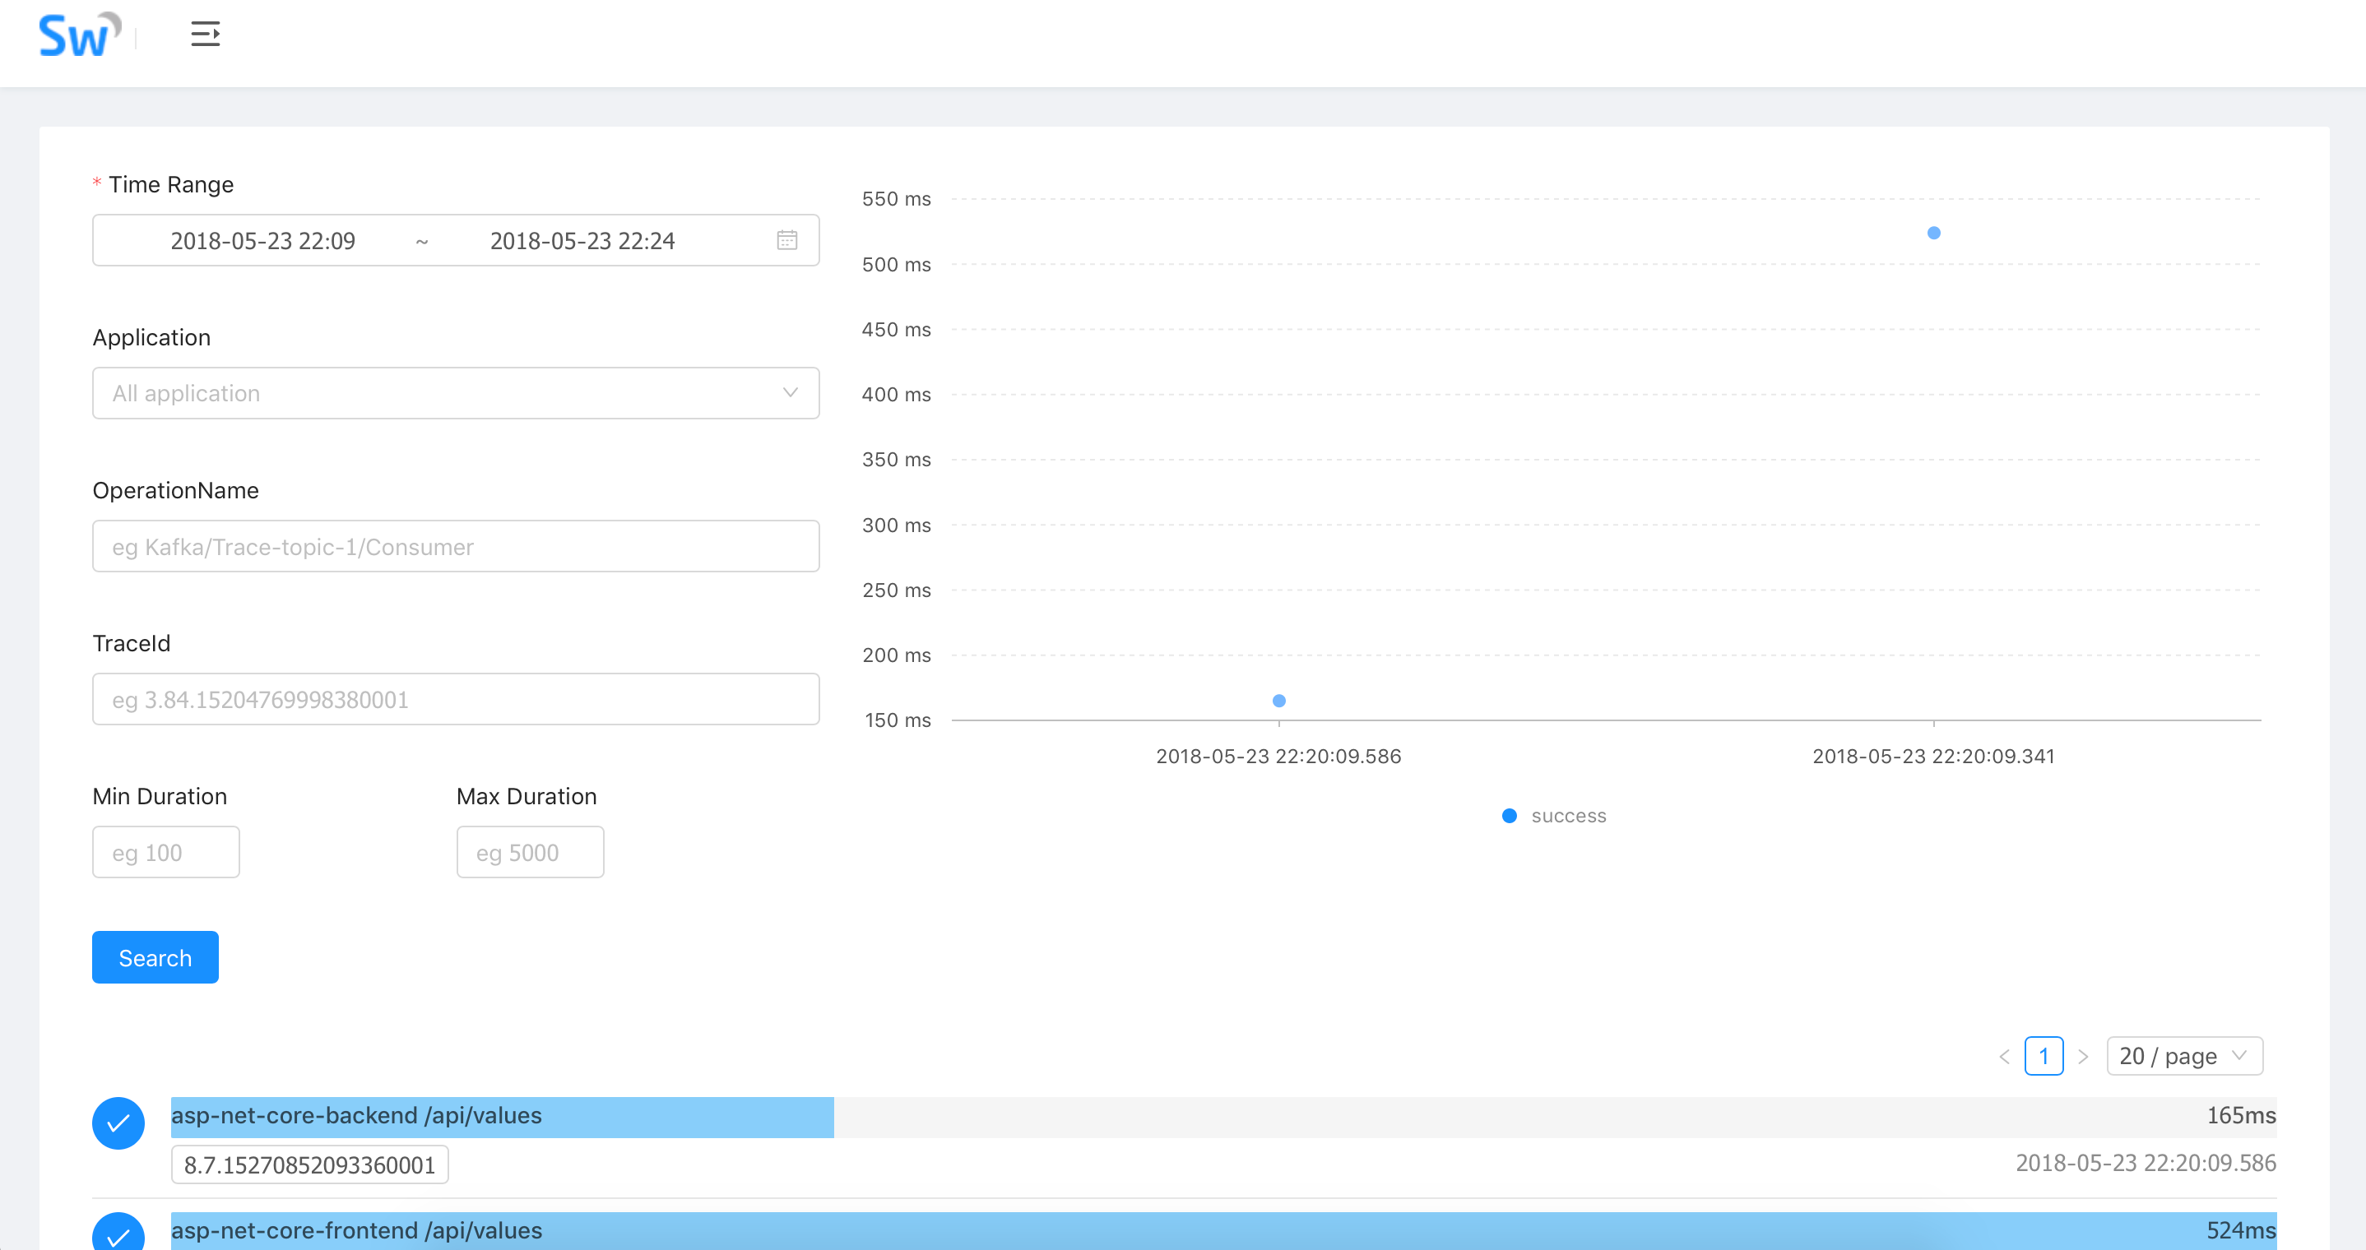Click the previous page arrow icon
This screenshot has width=2366, height=1250.
pos(2005,1056)
